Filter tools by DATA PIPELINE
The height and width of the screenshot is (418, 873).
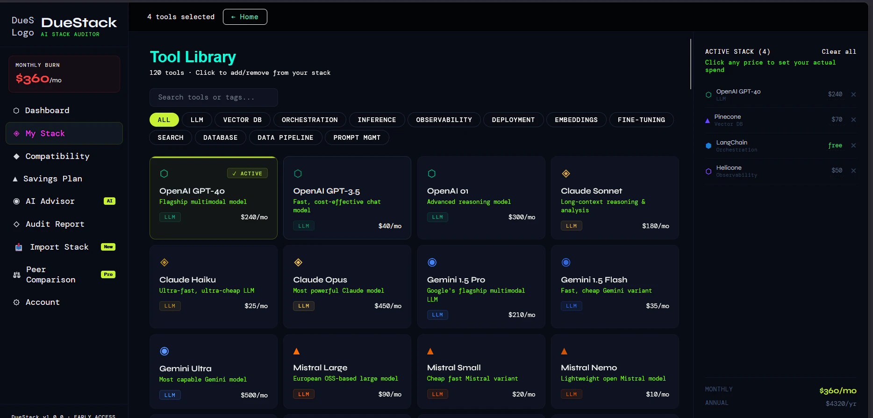point(286,137)
